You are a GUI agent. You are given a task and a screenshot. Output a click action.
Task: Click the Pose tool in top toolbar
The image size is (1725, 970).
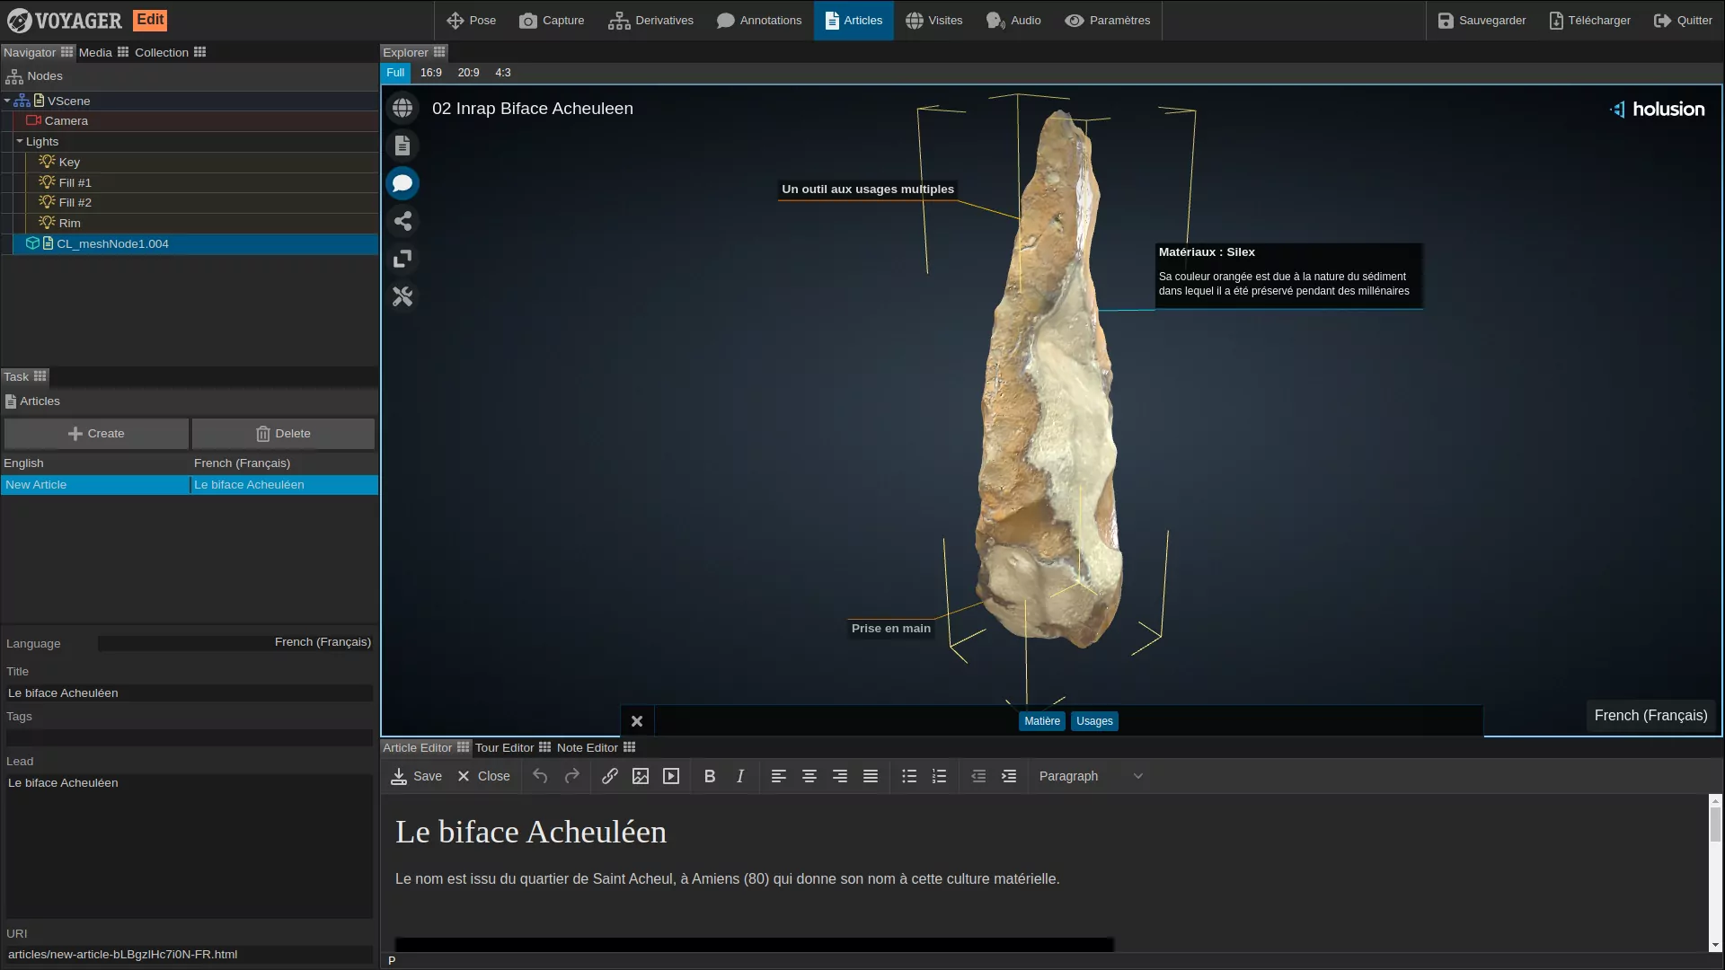tap(472, 20)
